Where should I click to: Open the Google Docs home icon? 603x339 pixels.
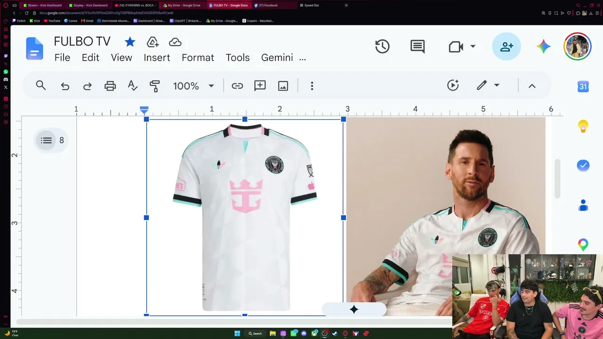pos(34,48)
